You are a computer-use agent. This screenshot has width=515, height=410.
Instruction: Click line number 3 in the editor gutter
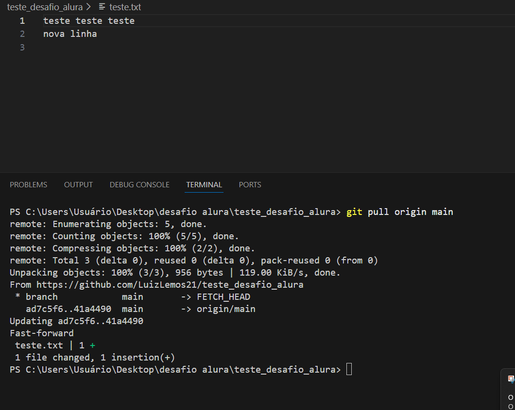coord(22,47)
